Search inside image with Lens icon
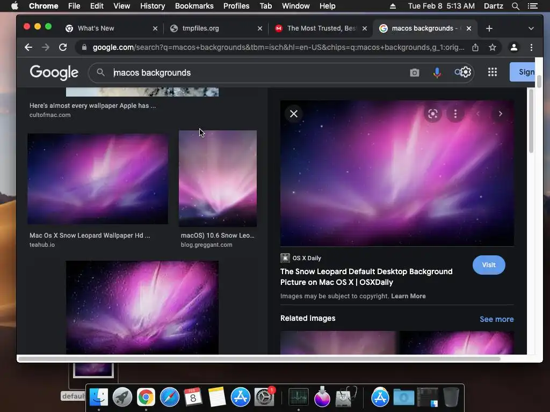This screenshot has width=550, height=412. pyautogui.click(x=433, y=114)
